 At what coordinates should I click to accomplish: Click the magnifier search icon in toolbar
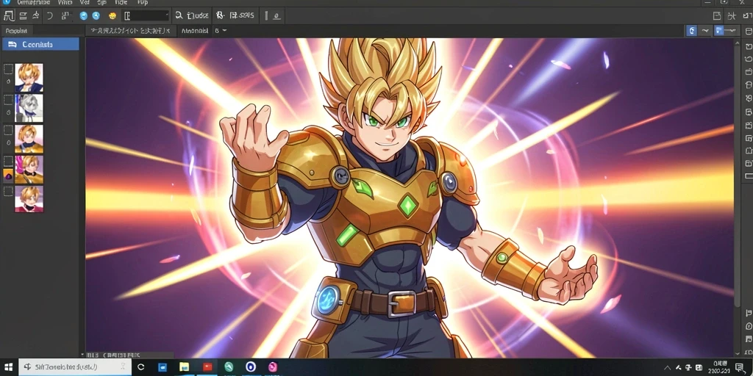179,16
